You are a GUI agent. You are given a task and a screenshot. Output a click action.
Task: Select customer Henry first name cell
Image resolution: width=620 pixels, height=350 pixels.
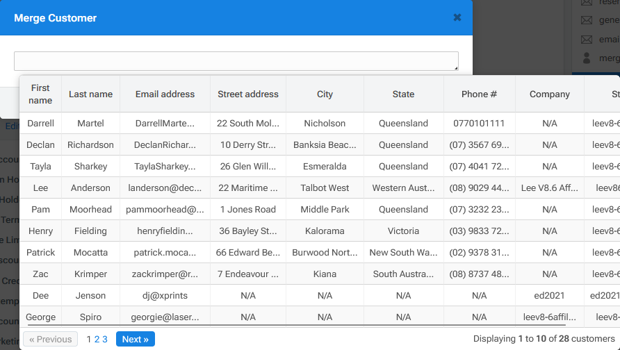40,231
